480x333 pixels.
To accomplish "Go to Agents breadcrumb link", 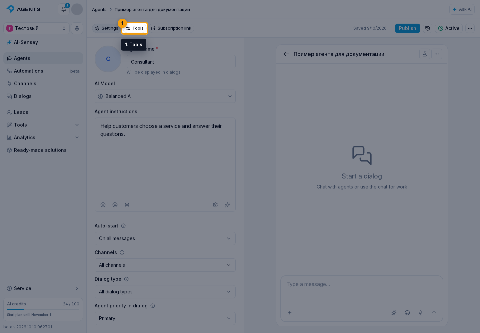I will pos(99,9).
